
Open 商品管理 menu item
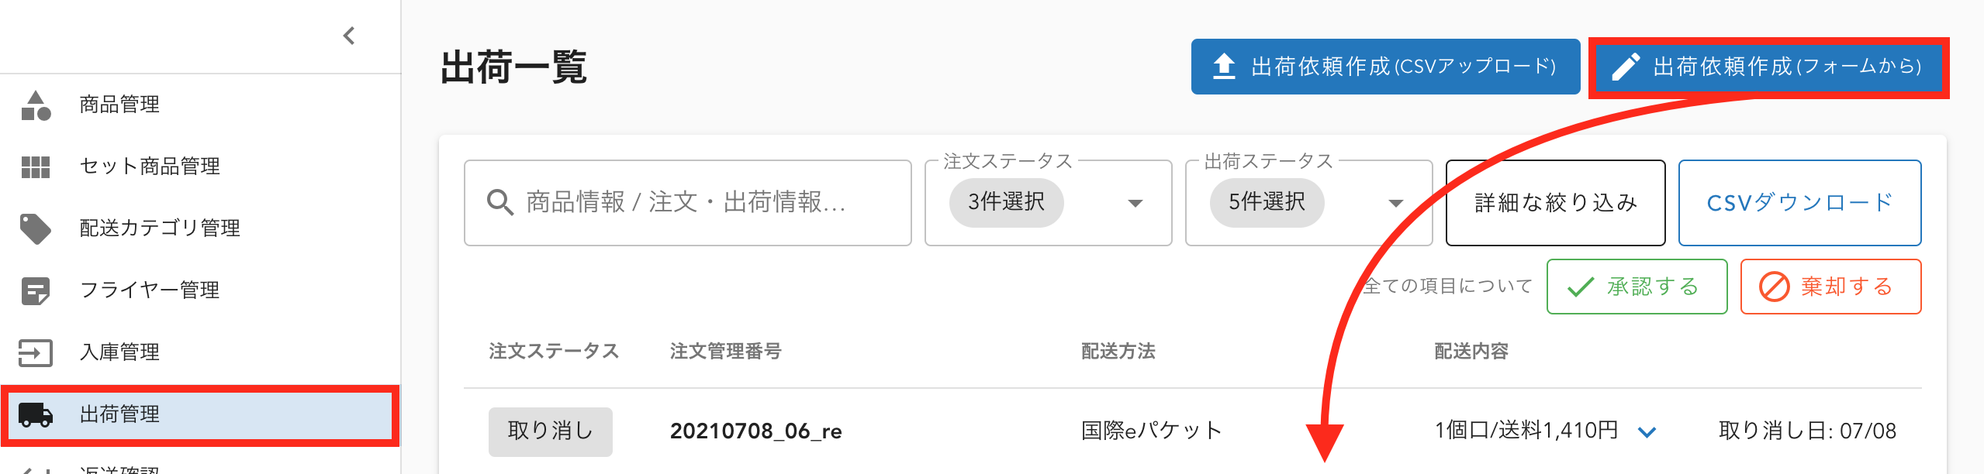119,105
